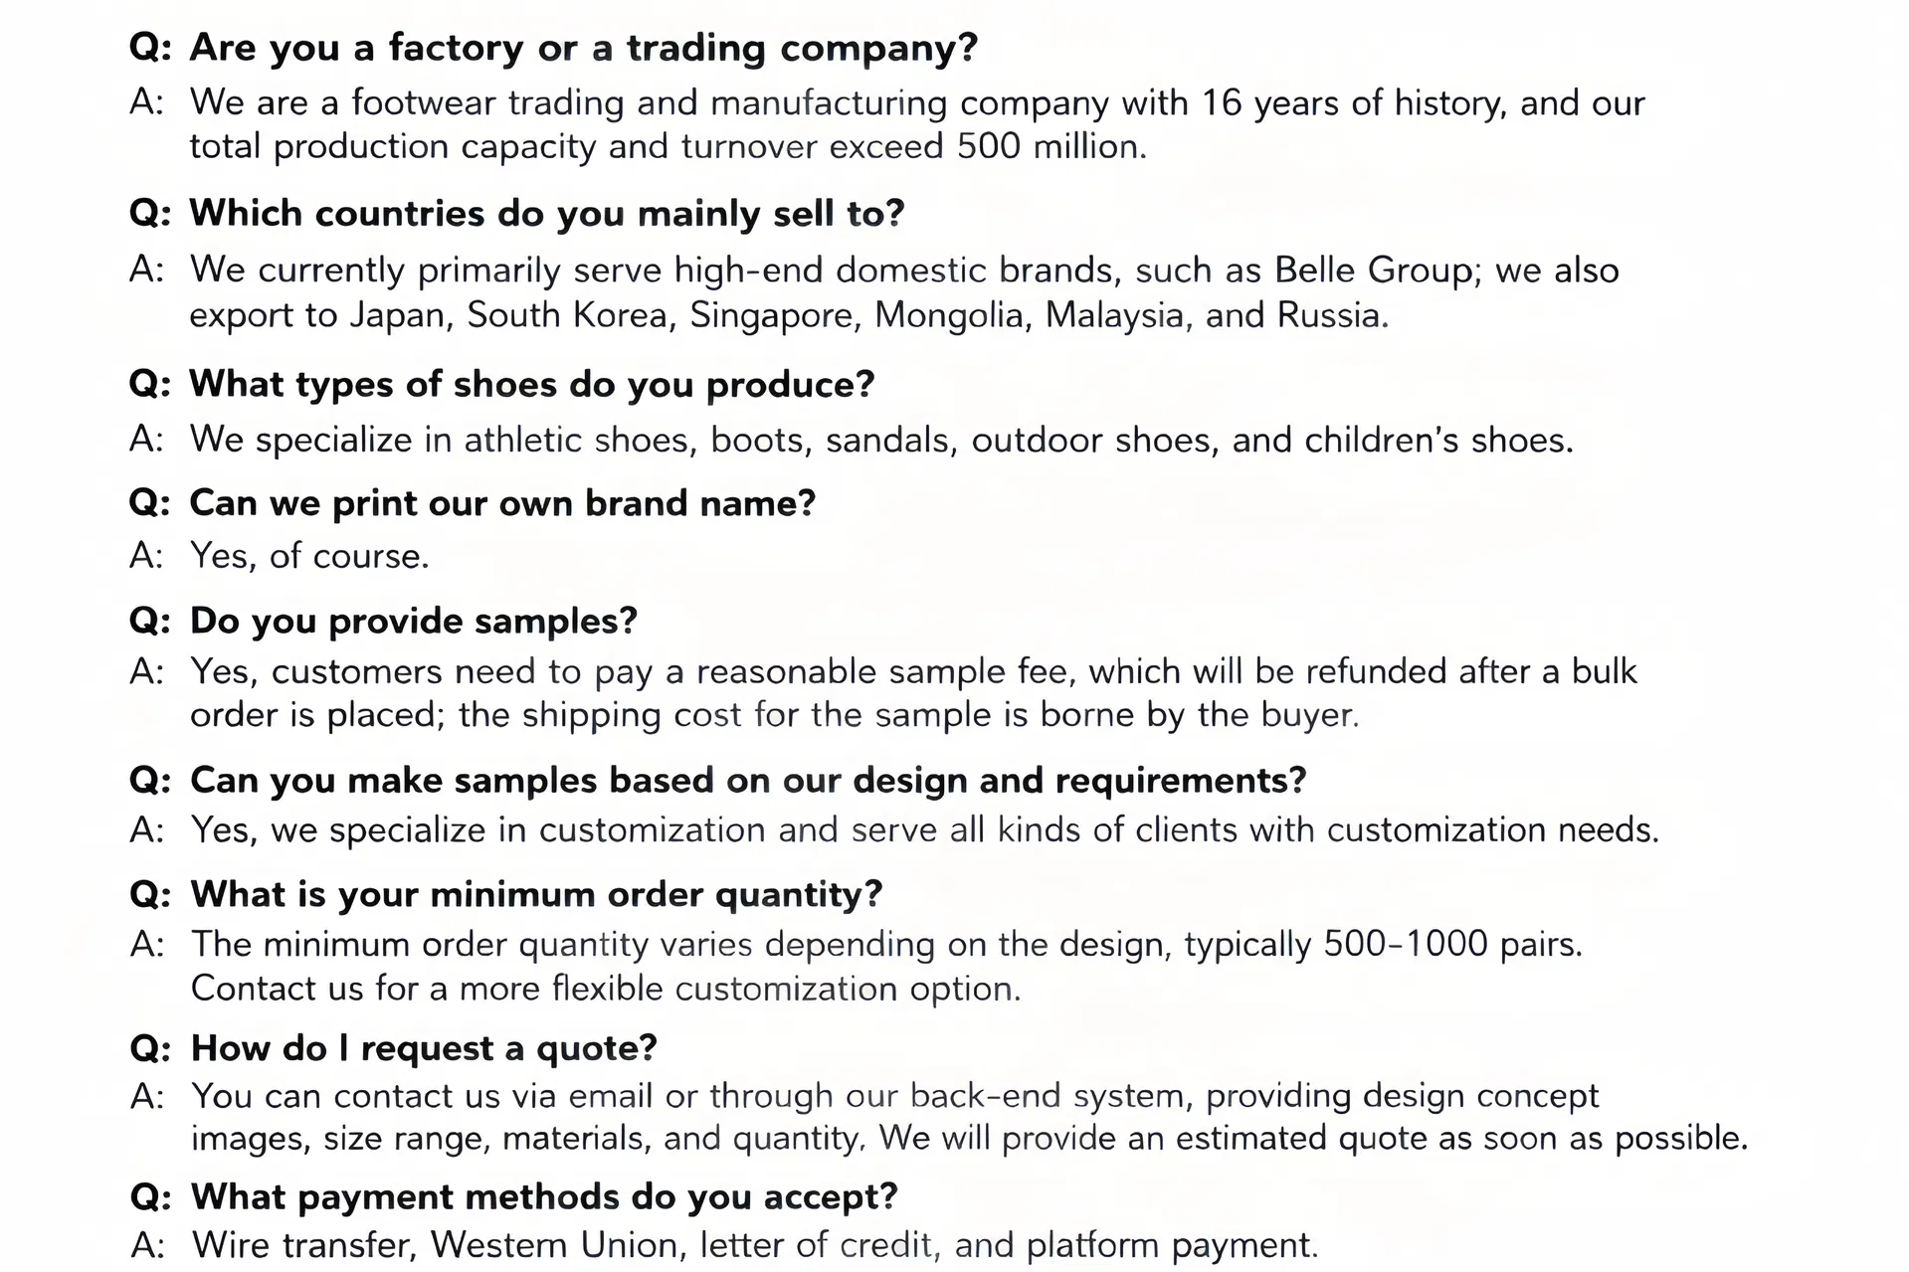Click the answer listing athletic shoes and boots
The image size is (1909, 1272).
pos(882,440)
